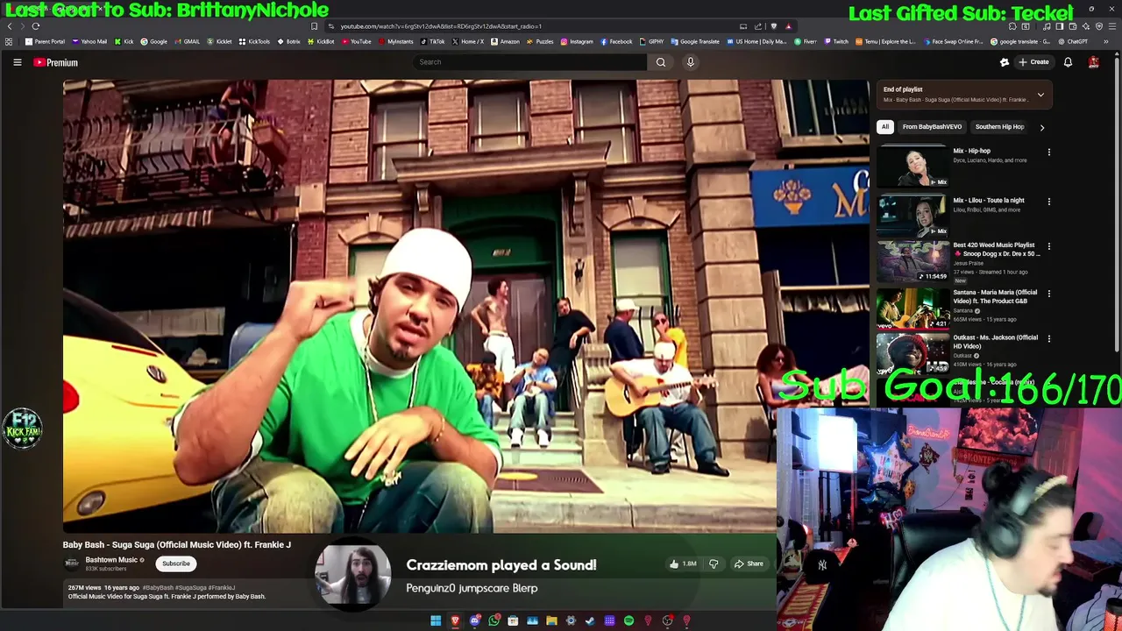The height and width of the screenshot is (631, 1122).
Task: Go back in browser history
Action: (x=10, y=26)
